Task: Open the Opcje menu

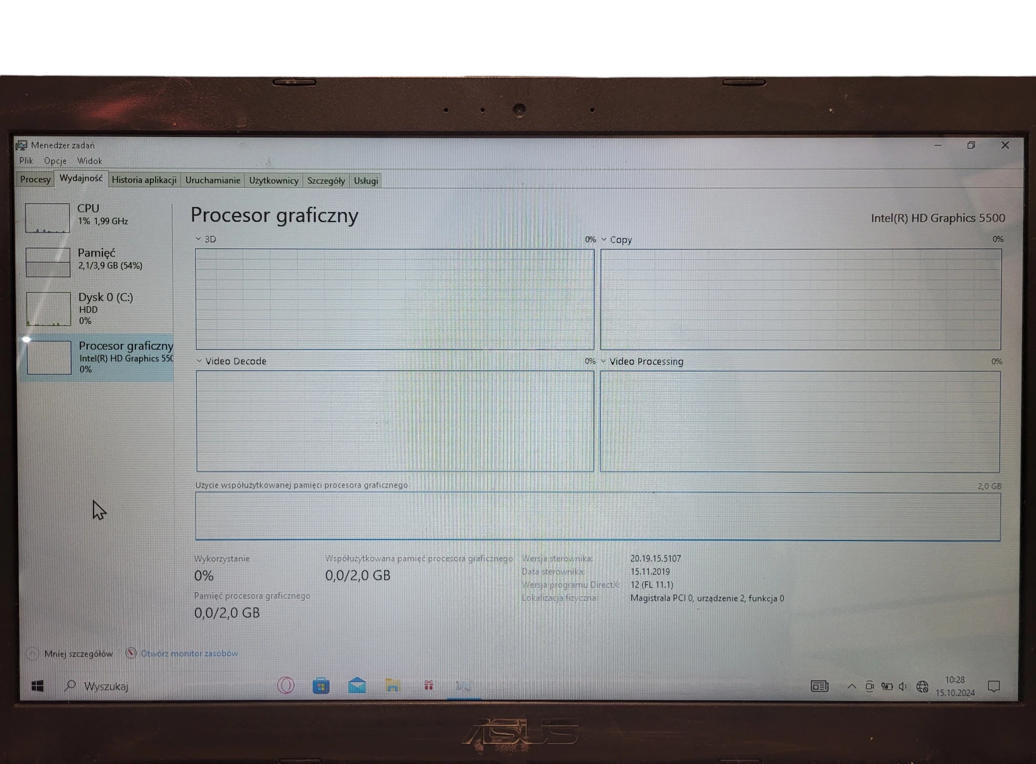Action: [55, 161]
